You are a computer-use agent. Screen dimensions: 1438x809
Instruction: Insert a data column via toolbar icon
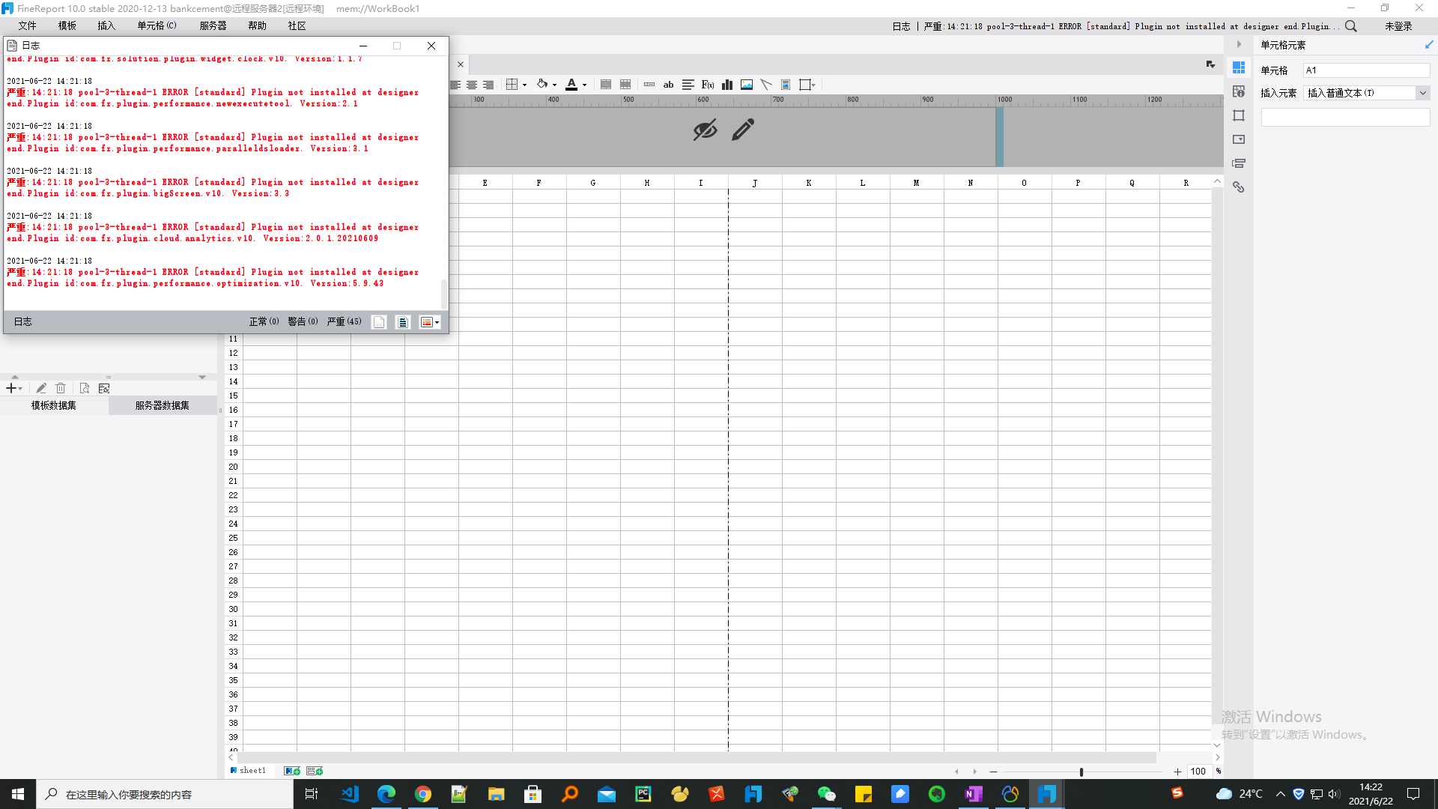[x=649, y=85]
